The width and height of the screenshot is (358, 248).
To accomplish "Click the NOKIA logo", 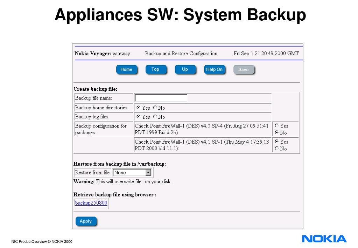I will coord(324,239).
